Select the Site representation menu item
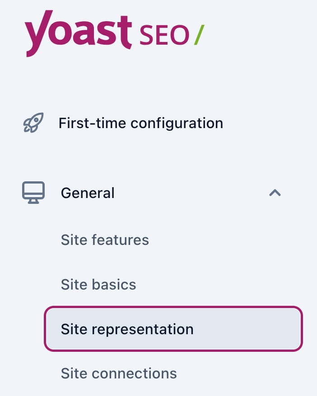Image resolution: width=317 pixels, height=396 pixels. click(127, 329)
